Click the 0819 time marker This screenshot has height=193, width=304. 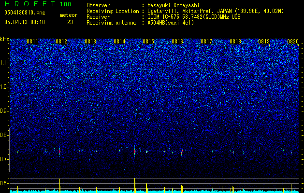(x=264, y=41)
